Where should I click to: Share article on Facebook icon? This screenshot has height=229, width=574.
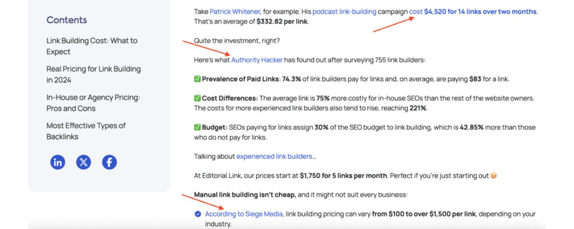pos(109,162)
